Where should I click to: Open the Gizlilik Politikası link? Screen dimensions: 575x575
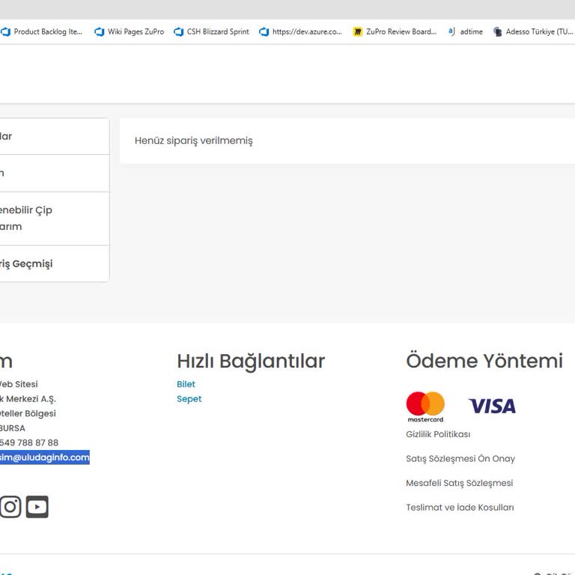point(438,434)
